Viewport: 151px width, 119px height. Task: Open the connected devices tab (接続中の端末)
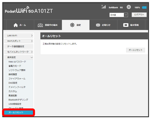tap(47, 25)
